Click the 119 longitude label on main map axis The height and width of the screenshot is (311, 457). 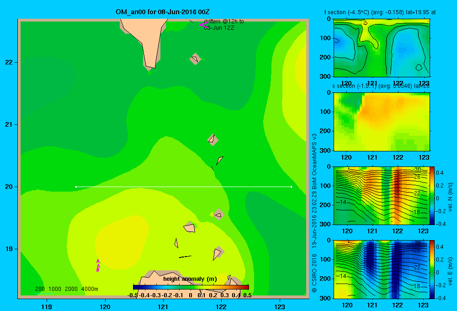point(47,306)
